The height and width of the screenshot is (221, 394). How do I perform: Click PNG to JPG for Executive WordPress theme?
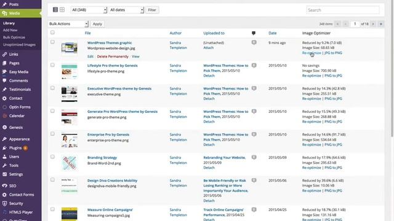(333, 98)
